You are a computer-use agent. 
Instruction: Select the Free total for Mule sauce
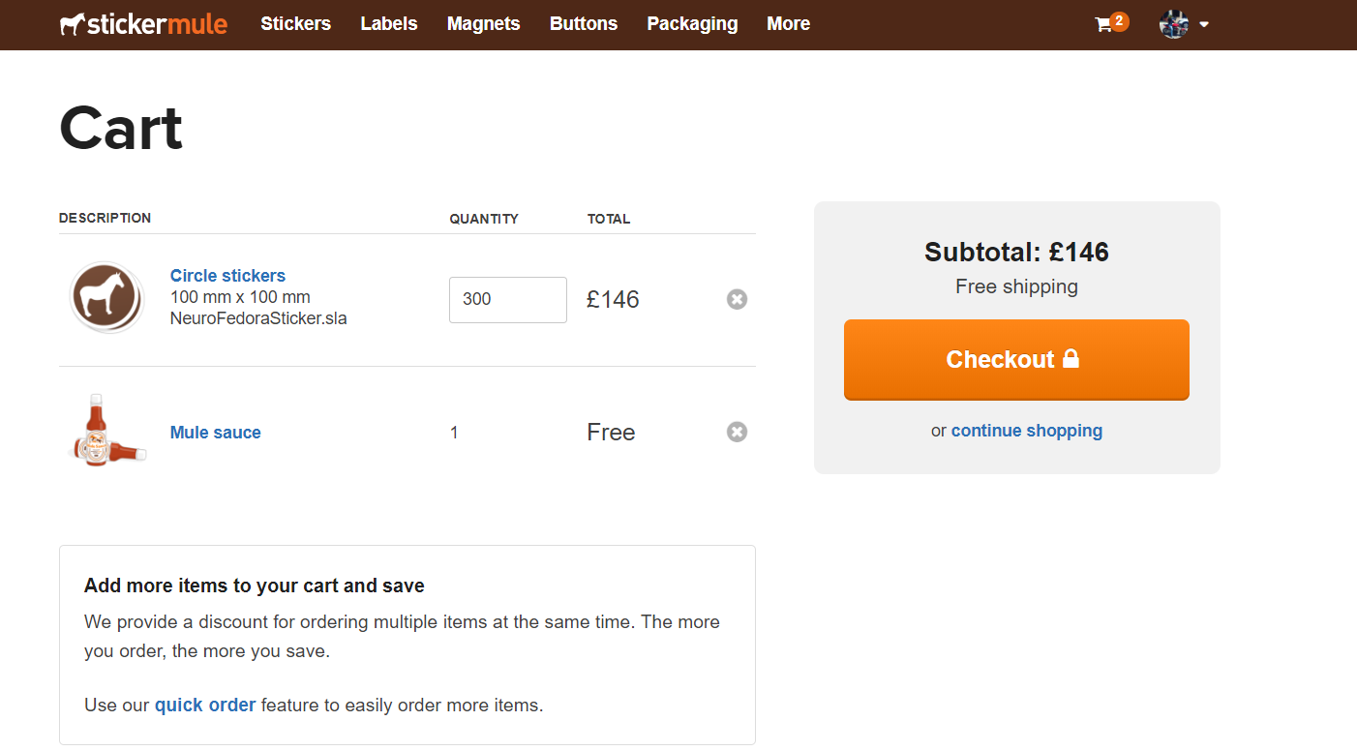(x=611, y=433)
